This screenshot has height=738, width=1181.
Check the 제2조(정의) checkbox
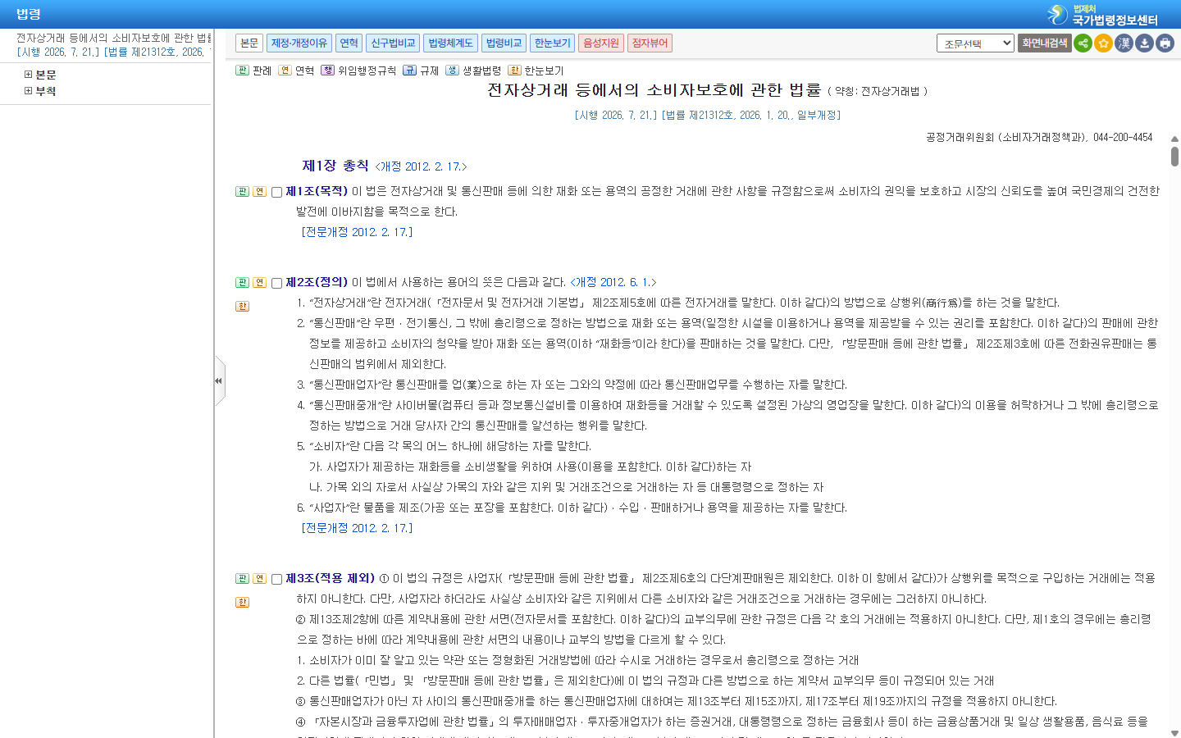(x=276, y=283)
